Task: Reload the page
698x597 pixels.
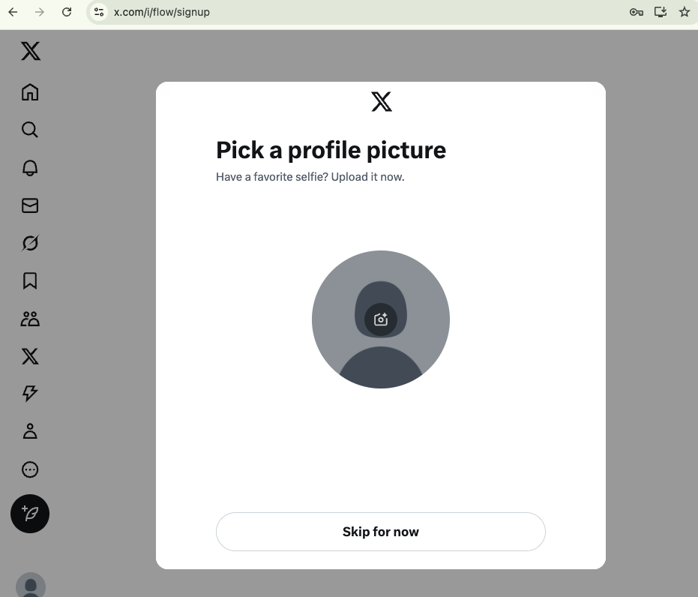Action: [x=67, y=12]
